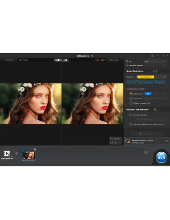
Task: Select the Ridimensiona radio button
Action: (x=131, y=94)
